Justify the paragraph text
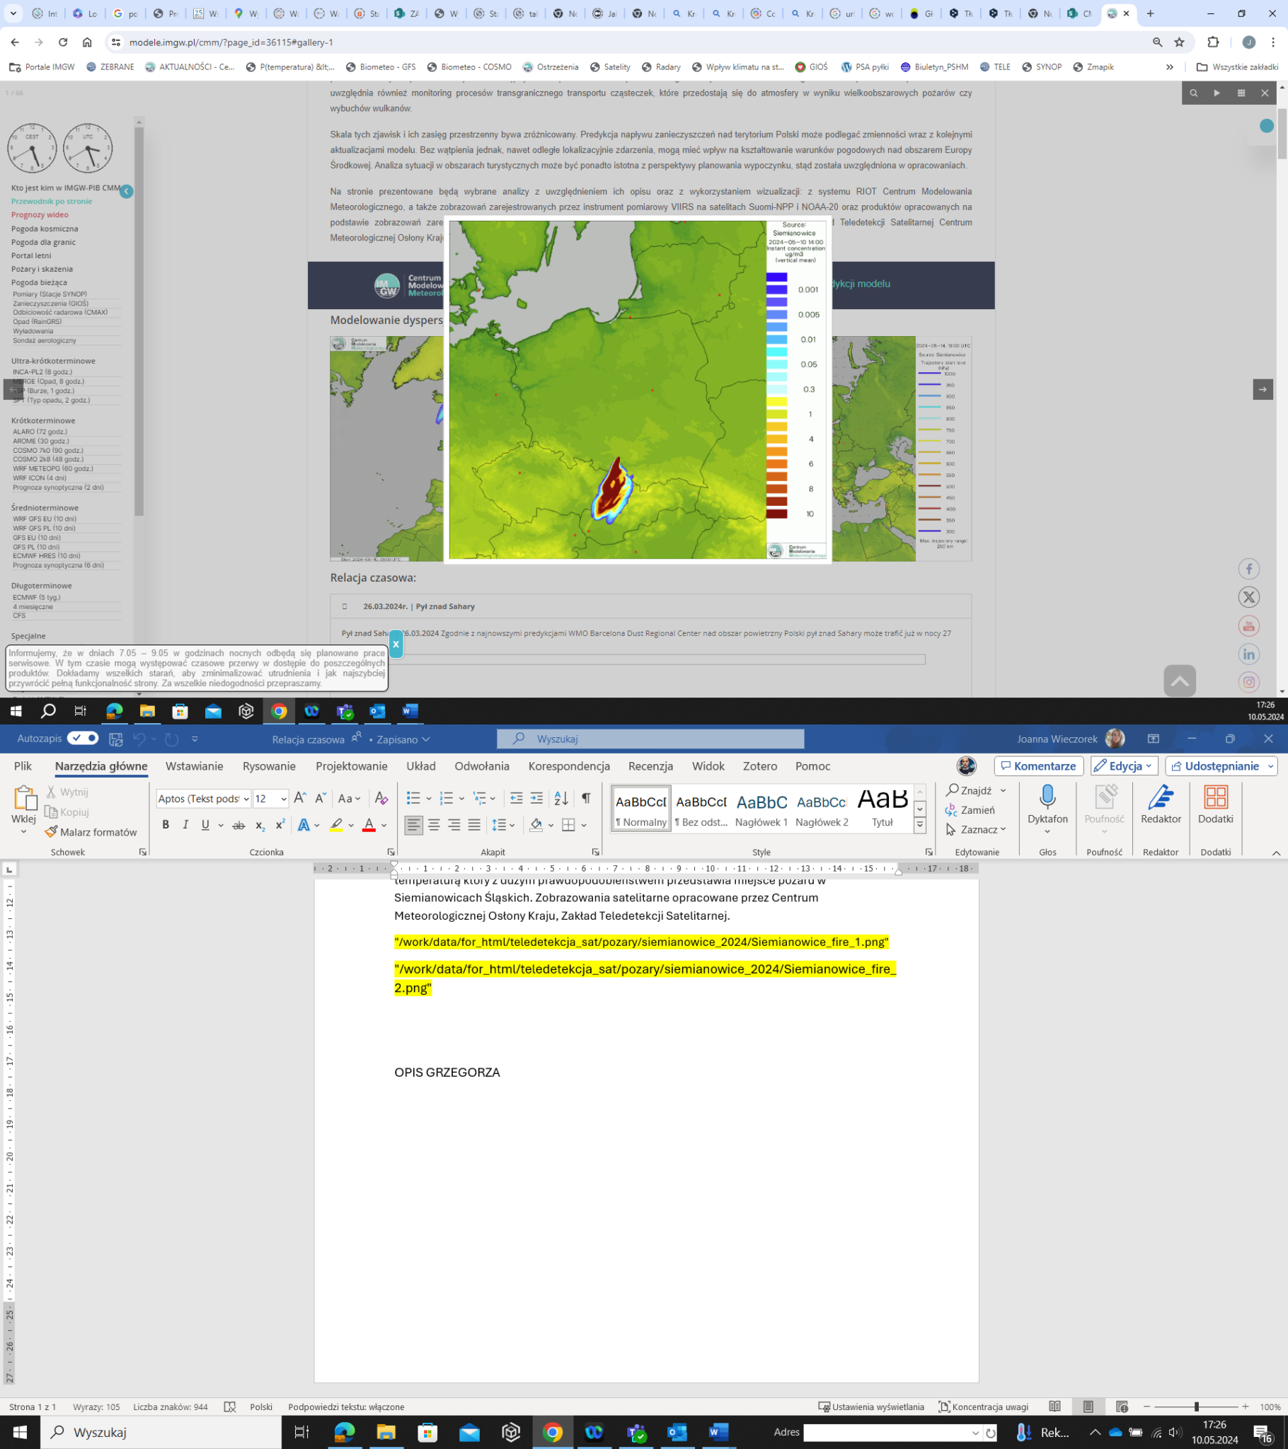Viewport: 1288px width, 1449px height. (x=474, y=824)
